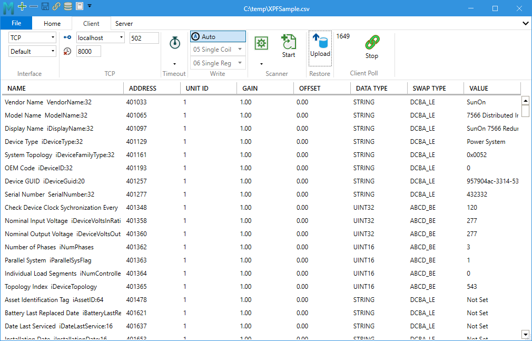The height and width of the screenshot is (341, 532).
Task: Click the minus remove icon in title bar
Action: point(34,6)
